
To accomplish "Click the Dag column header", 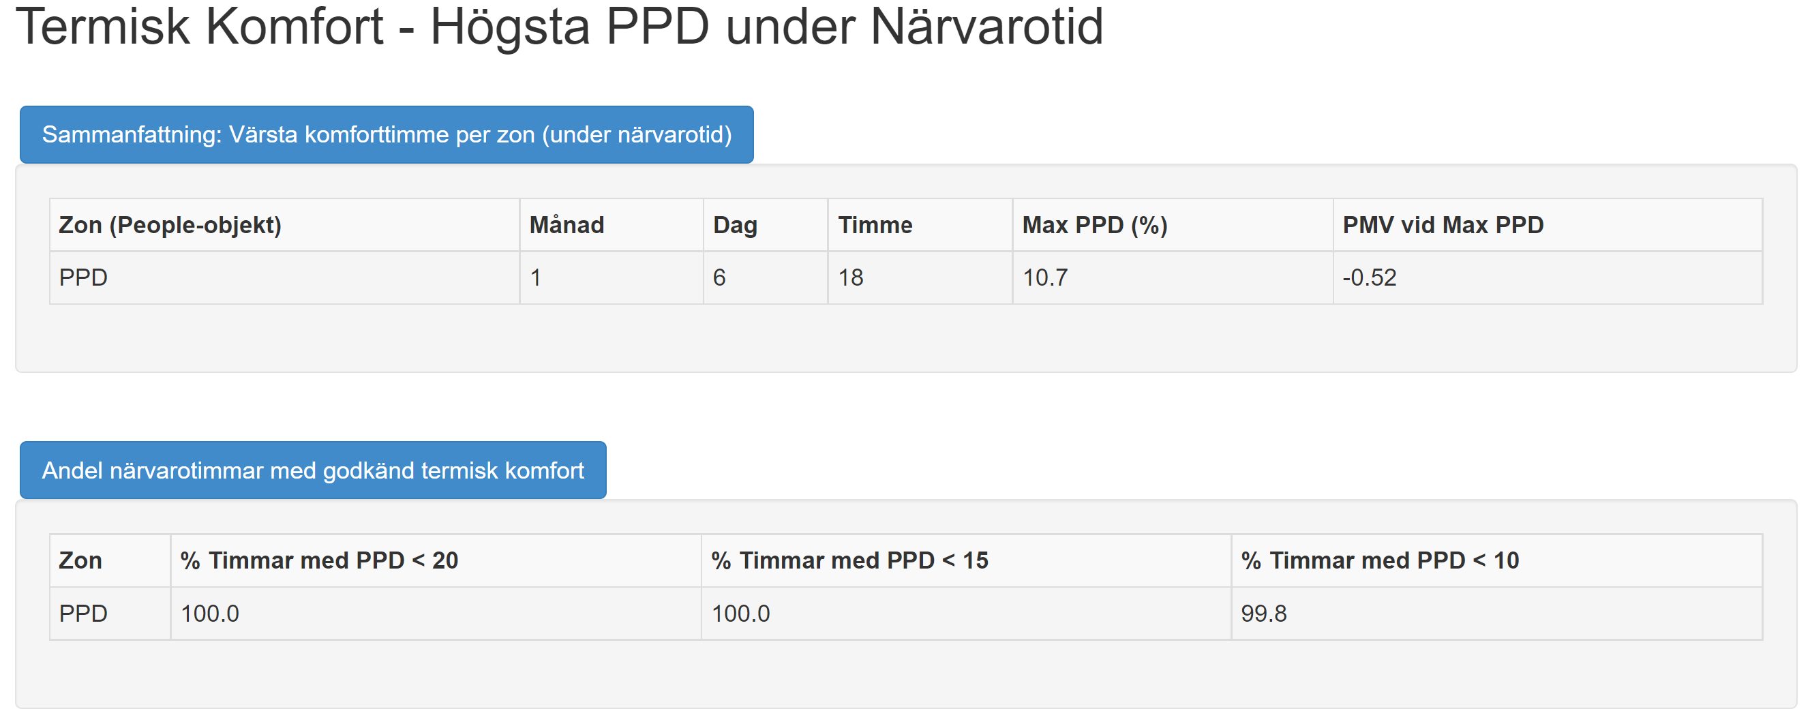I will [735, 225].
